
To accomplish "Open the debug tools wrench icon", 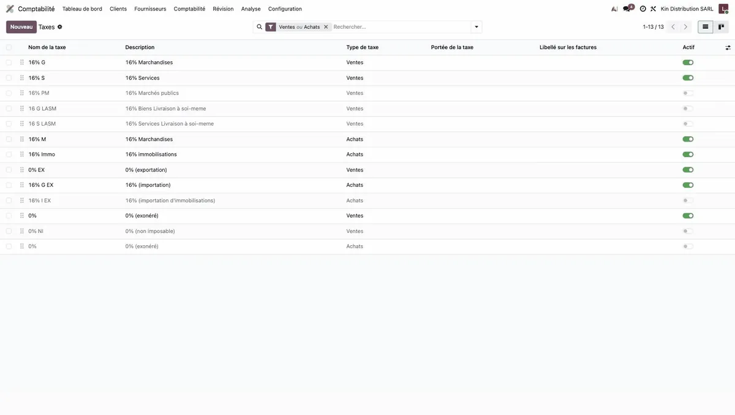I will pos(653,9).
